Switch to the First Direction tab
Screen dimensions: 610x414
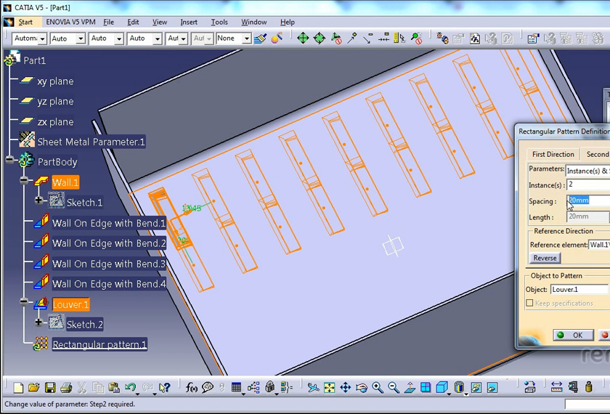[553, 154]
